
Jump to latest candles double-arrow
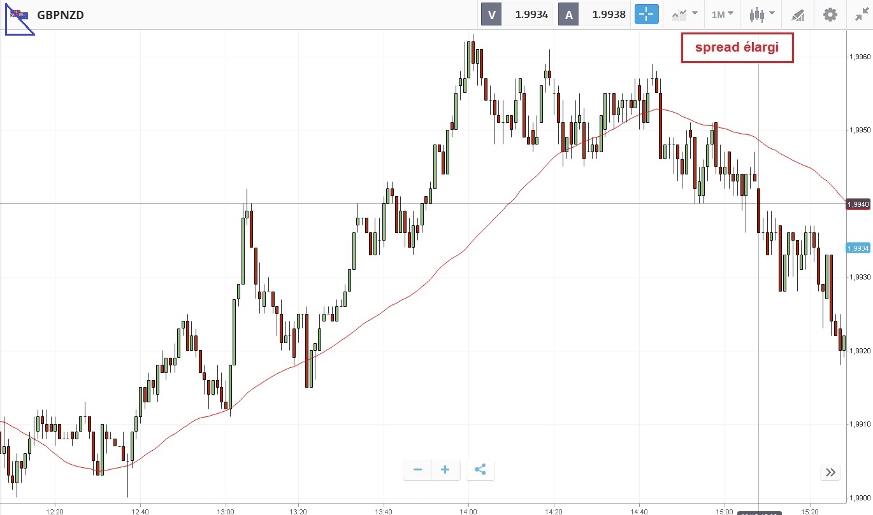(830, 472)
